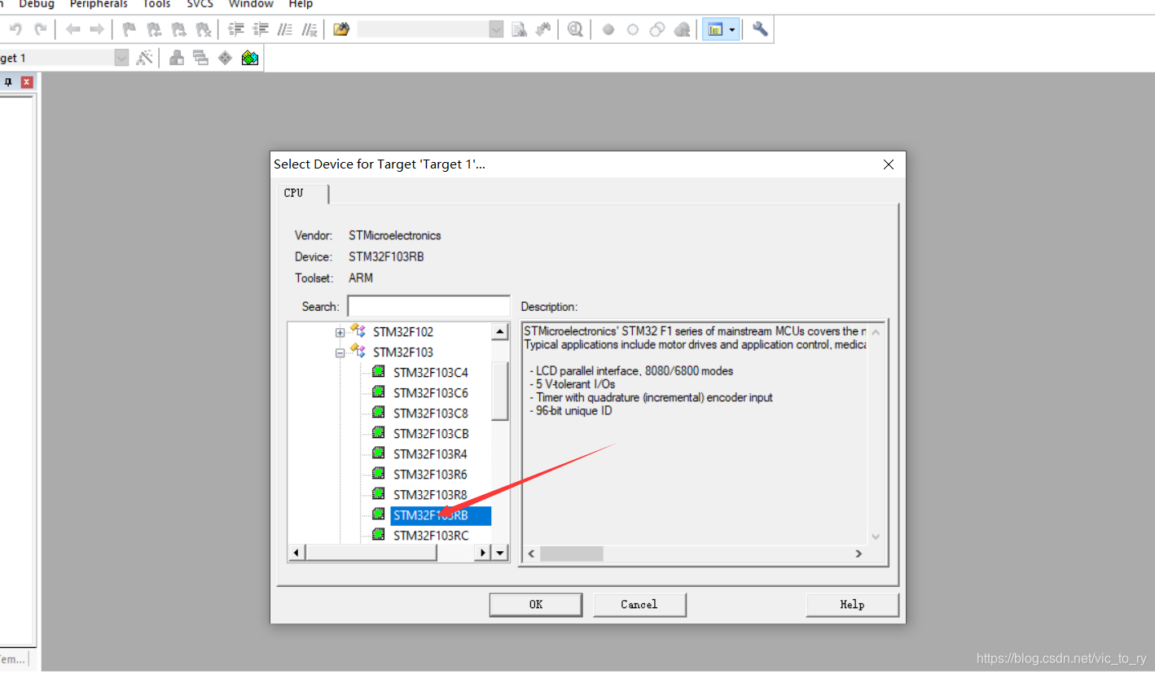Viewport: 1155px width, 674px height.
Task: Open the target selection dropdown arrow
Action: click(121, 58)
